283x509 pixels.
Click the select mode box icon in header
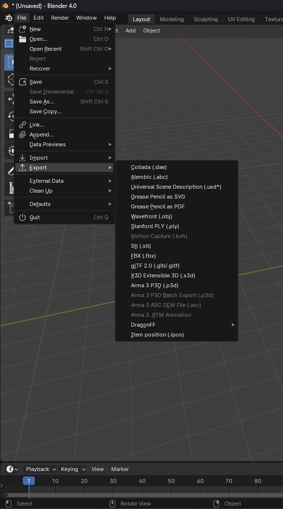coord(9,43)
